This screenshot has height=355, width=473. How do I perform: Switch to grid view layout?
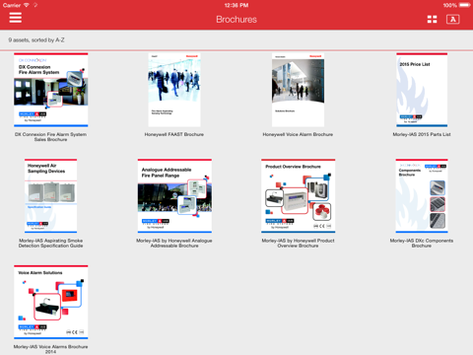tap(432, 20)
